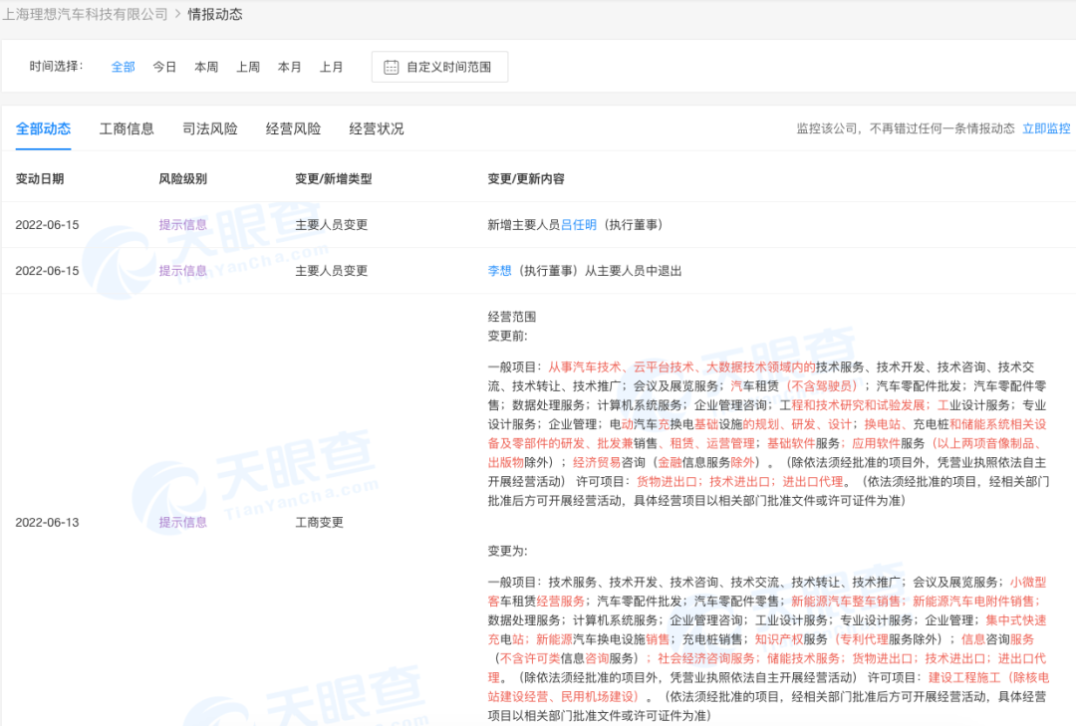The height and width of the screenshot is (726, 1076).
Task: Click 提示信息 on the 2022-06-13 row
Action: (183, 522)
